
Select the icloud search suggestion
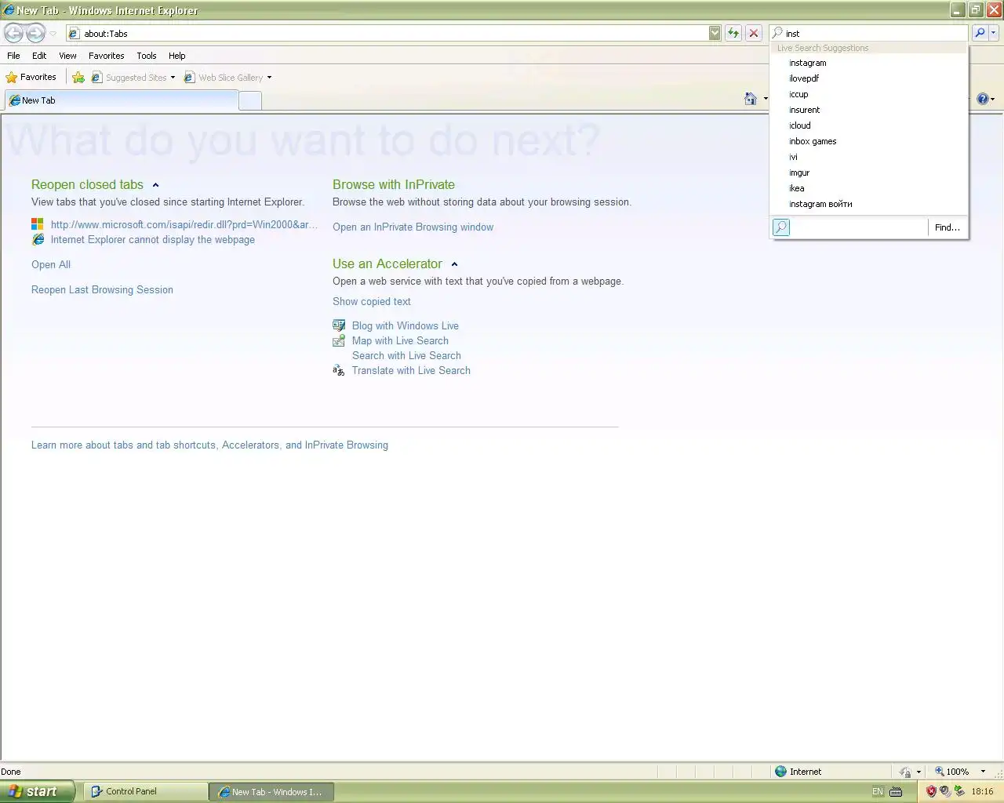click(869, 125)
